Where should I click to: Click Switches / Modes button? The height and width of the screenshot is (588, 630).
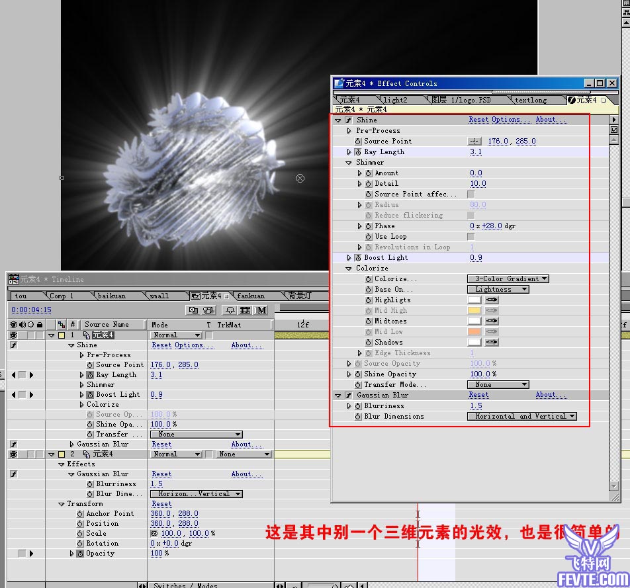click(x=185, y=585)
